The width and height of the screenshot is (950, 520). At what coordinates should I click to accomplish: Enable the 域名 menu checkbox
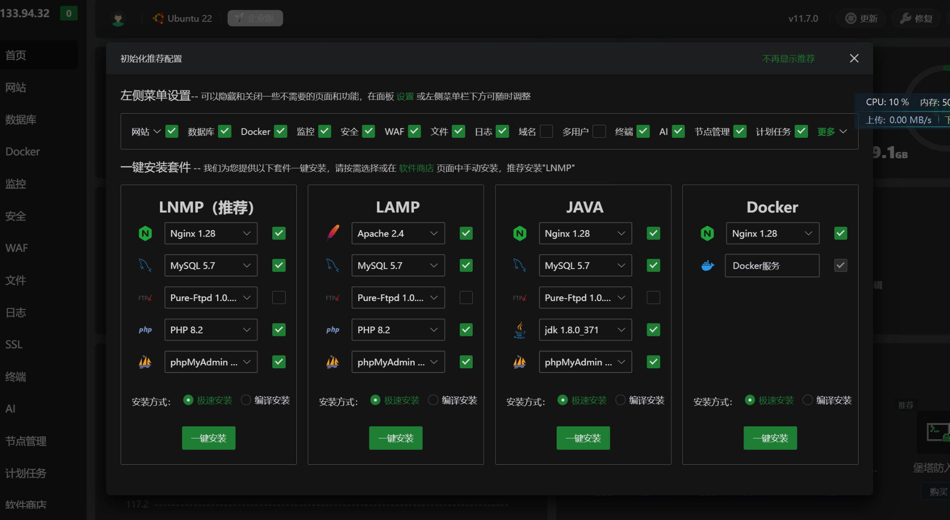point(546,131)
